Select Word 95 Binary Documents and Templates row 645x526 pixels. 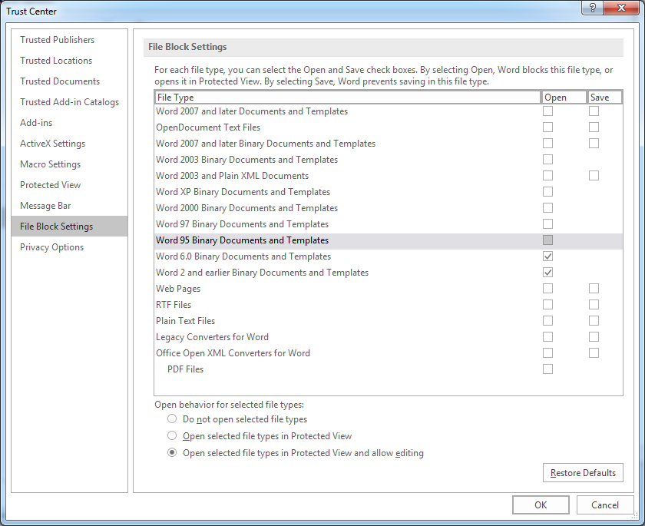(389, 240)
